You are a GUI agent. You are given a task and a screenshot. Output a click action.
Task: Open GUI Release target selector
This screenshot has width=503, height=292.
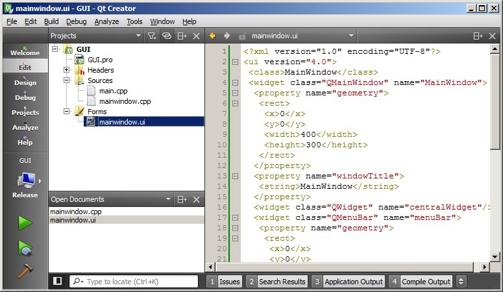[x=26, y=177]
